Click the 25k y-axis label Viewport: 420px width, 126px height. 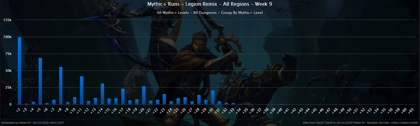tap(8, 87)
